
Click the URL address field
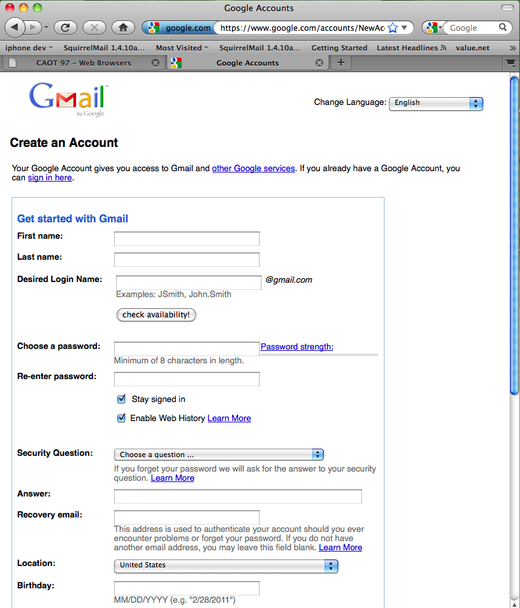[x=302, y=28]
